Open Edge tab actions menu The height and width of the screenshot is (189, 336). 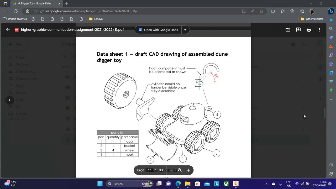[5, 3]
